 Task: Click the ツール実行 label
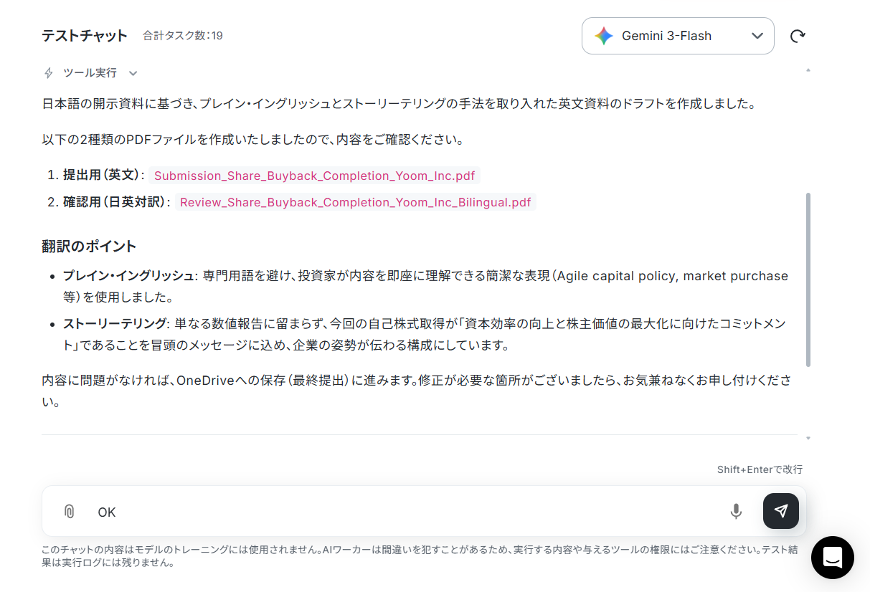tap(90, 72)
